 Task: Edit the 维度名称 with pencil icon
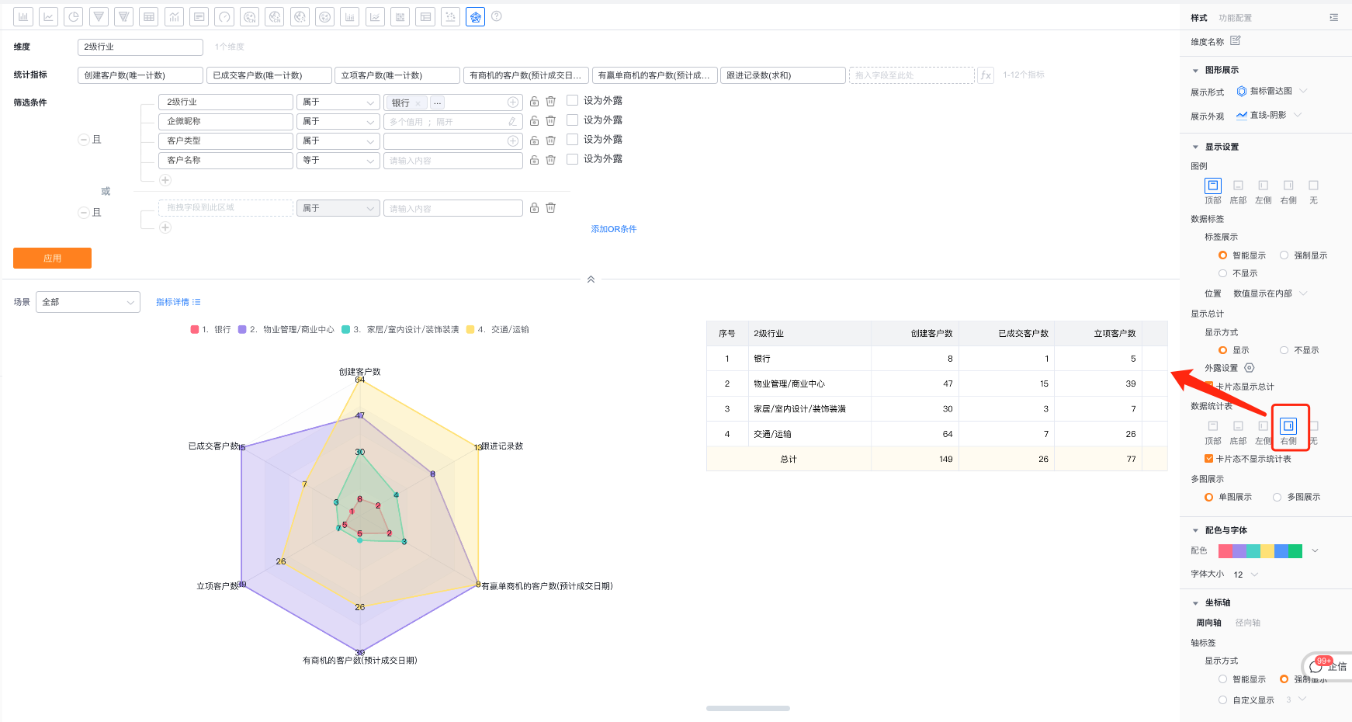[x=1236, y=40]
